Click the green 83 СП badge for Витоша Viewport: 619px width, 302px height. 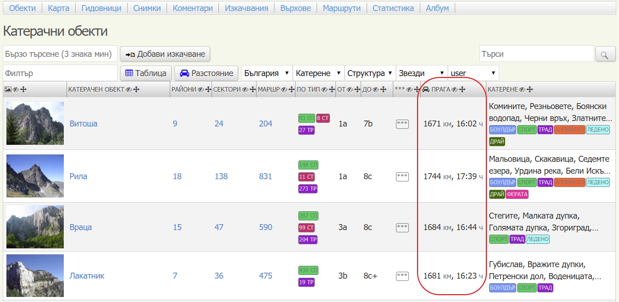[x=306, y=118]
